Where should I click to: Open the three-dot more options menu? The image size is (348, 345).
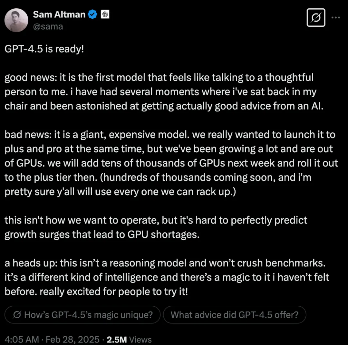[x=335, y=17]
